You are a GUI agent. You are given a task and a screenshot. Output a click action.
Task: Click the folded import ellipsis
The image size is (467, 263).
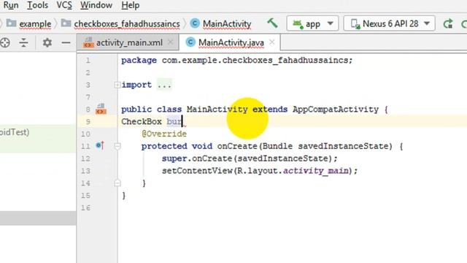tap(164, 85)
